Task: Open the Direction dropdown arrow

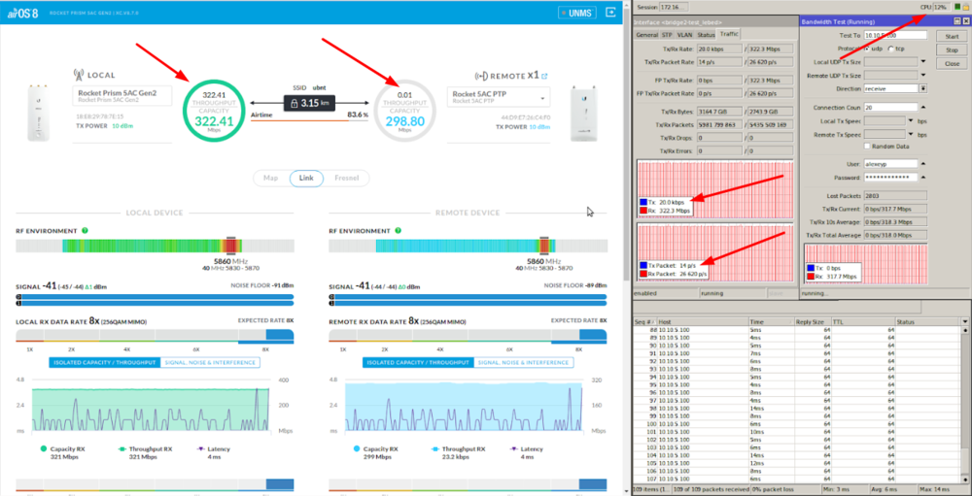Action: 923,88
